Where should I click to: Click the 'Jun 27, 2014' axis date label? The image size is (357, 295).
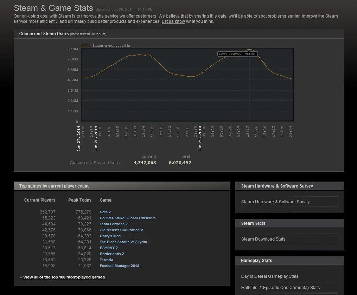(x=78, y=138)
